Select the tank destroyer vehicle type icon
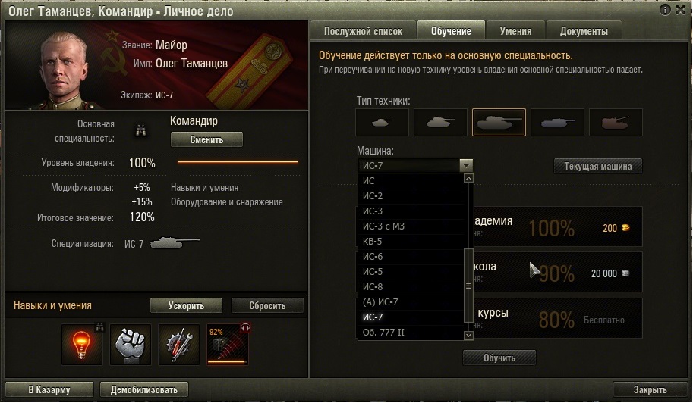Image resolution: width=693 pixels, height=403 pixels. (557, 122)
